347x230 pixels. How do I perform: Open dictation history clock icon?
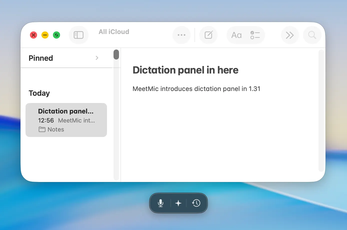196,203
